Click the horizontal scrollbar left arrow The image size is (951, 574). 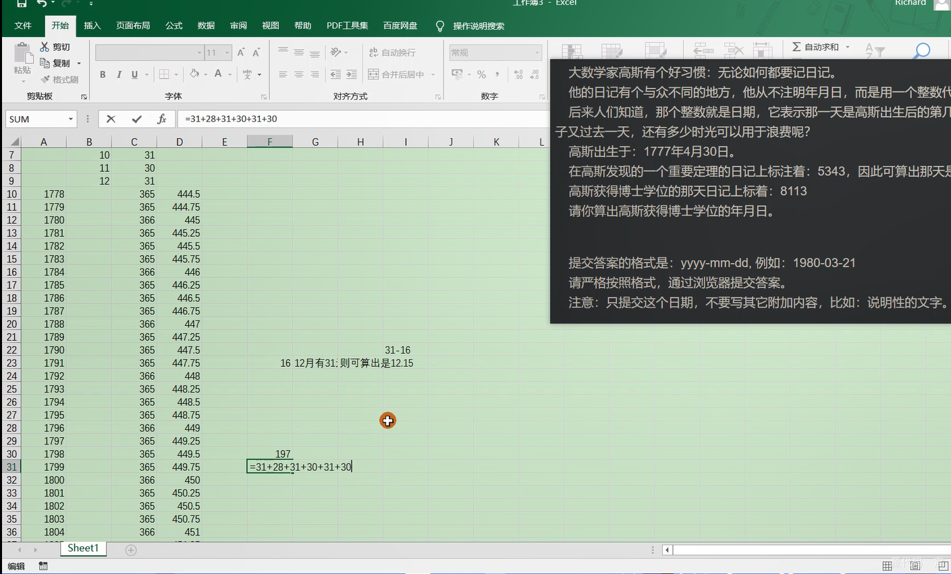click(667, 550)
